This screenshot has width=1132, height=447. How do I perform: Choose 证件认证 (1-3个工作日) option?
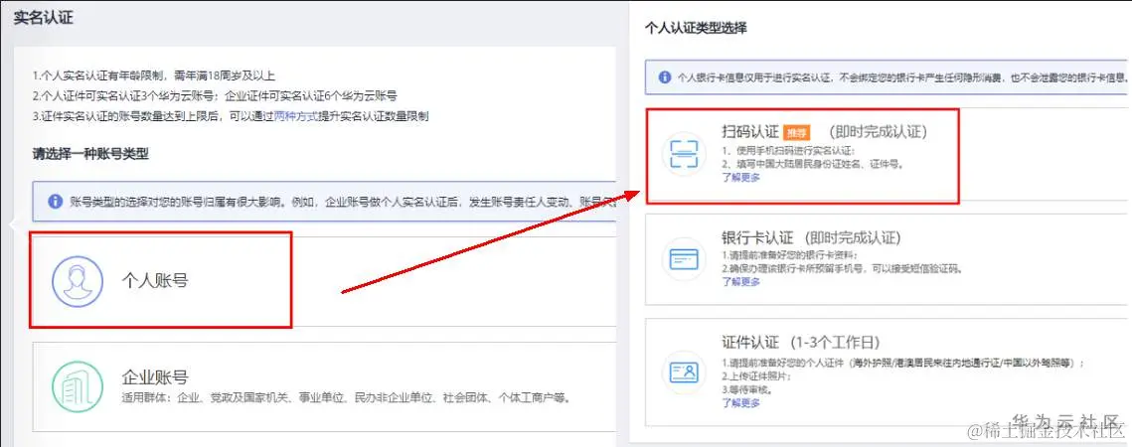point(886,372)
